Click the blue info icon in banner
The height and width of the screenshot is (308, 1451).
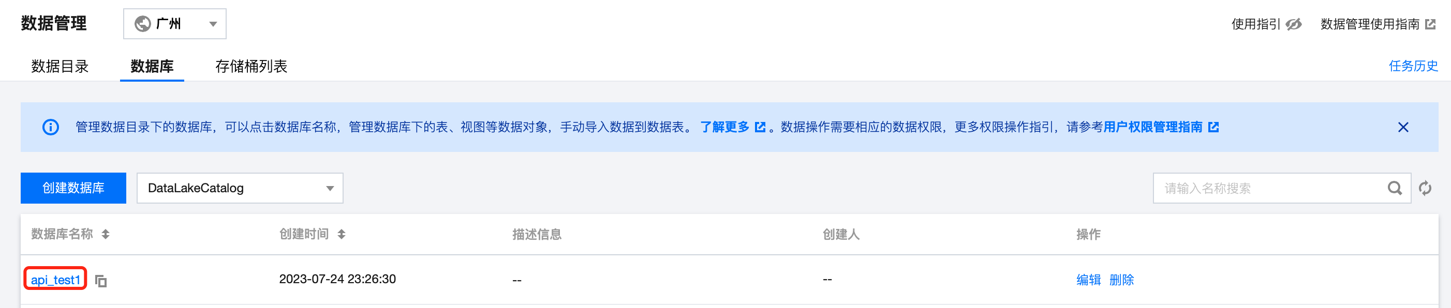click(x=51, y=127)
